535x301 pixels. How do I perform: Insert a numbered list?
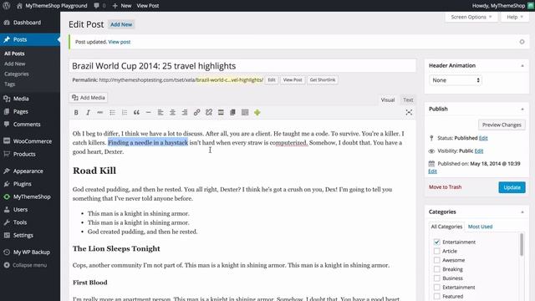[x=125, y=113]
